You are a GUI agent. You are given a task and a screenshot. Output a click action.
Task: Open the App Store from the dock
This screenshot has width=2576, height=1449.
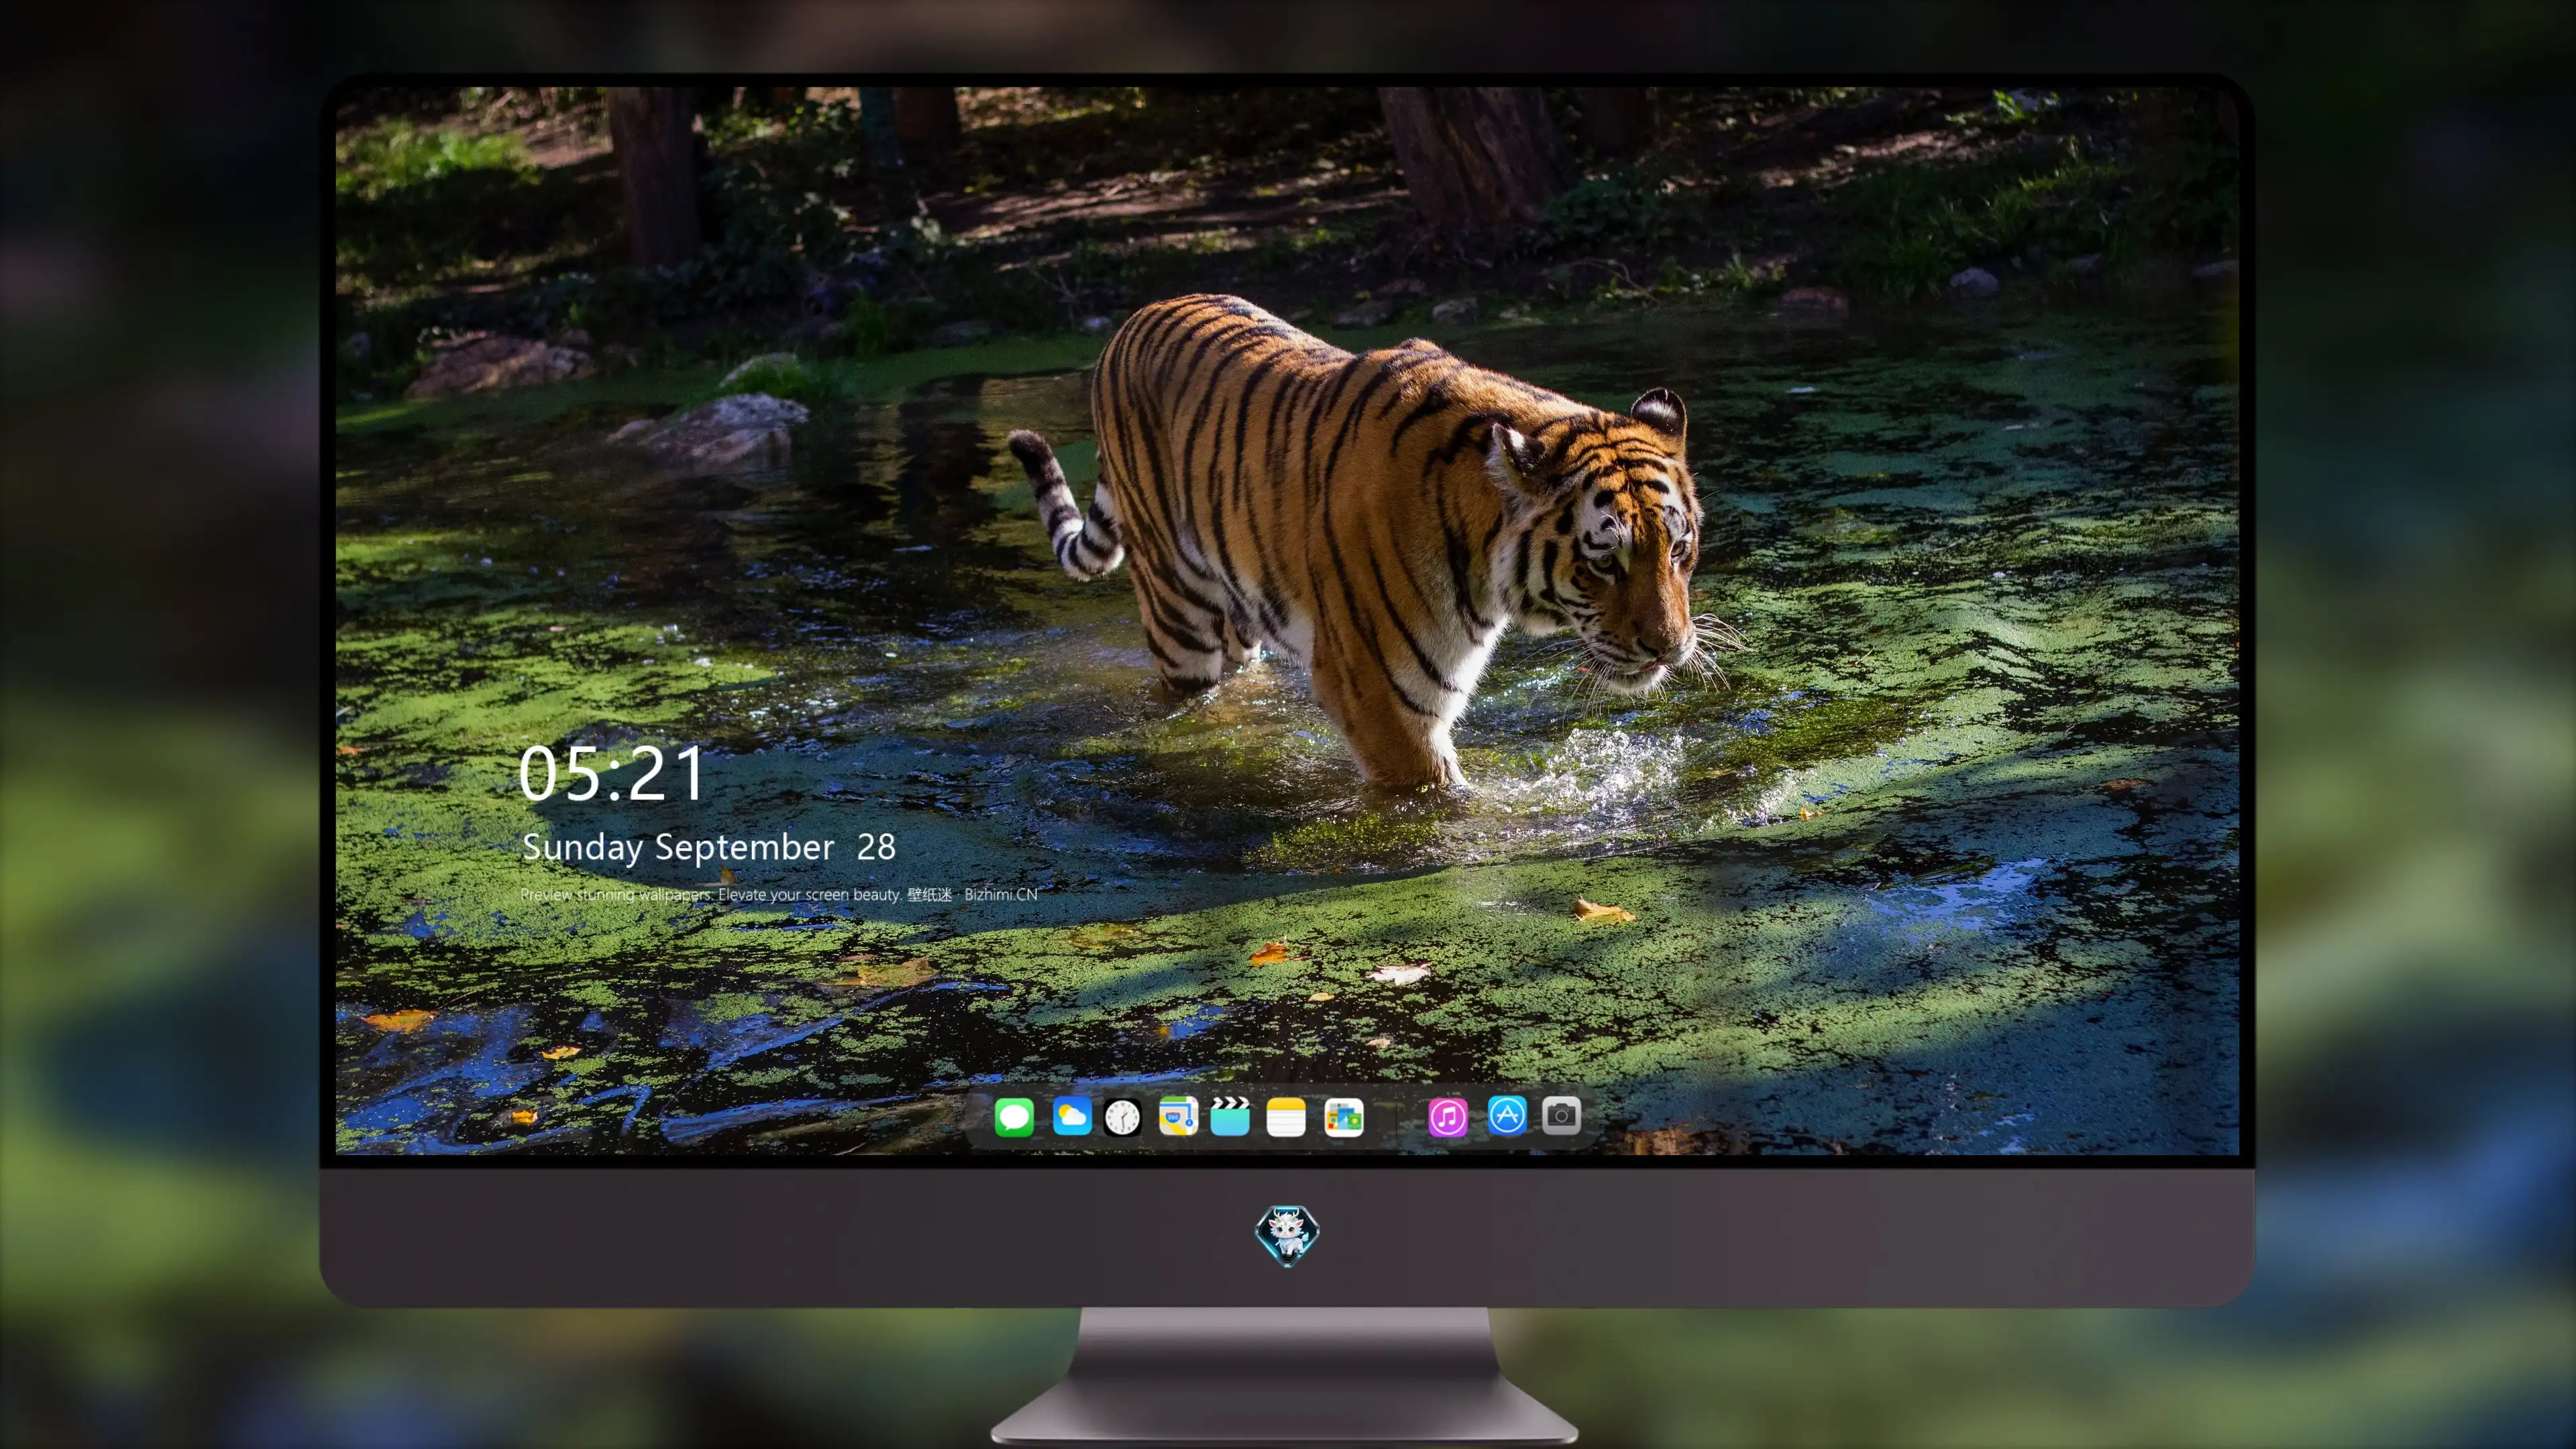[x=1507, y=1115]
